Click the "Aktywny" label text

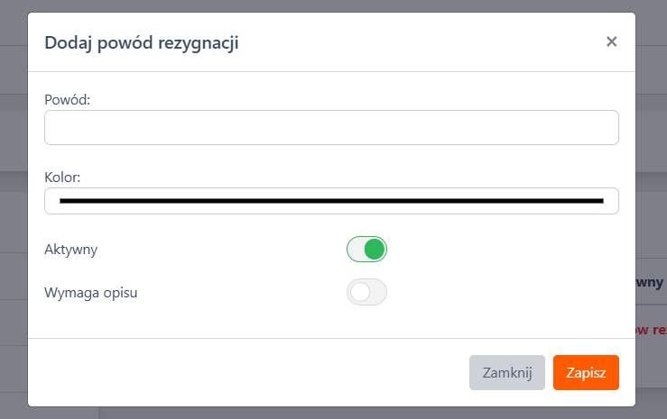click(x=70, y=250)
